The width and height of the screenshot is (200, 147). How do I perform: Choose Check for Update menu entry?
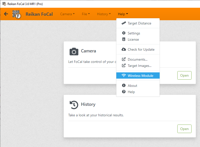coord(141,49)
